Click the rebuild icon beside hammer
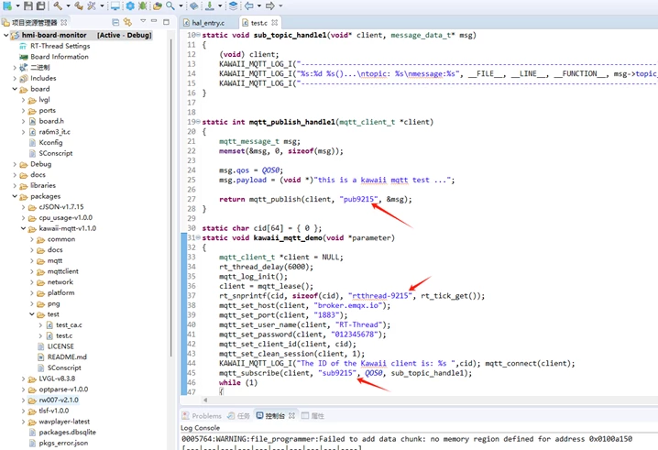658x450 pixels. pyautogui.click(x=78, y=5)
